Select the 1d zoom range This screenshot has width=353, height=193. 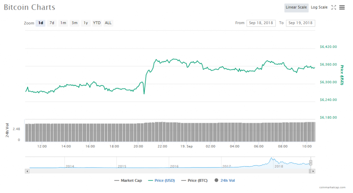coord(41,23)
